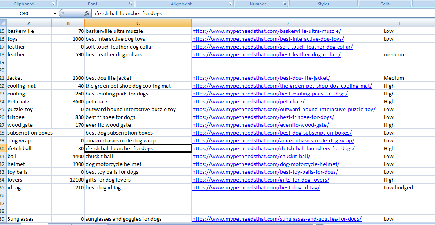The height and width of the screenshot is (225, 435).
Task: Select the 'subscription boxes' cell in column A
Action: [x=29, y=133]
